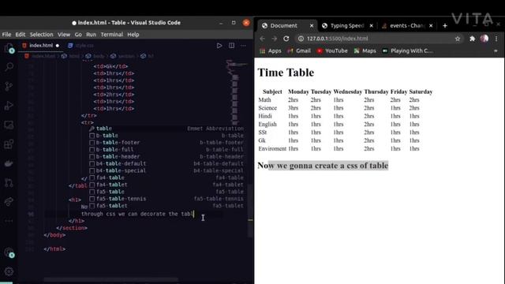The width and height of the screenshot is (505, 284).
Task: Go back in the Chrome browser
Action: 262,39
